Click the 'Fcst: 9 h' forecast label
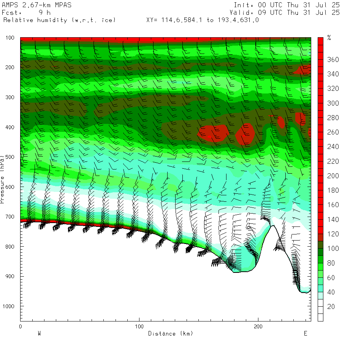The width and height of the screenshot is (342, 342). [x=26, y=13]
